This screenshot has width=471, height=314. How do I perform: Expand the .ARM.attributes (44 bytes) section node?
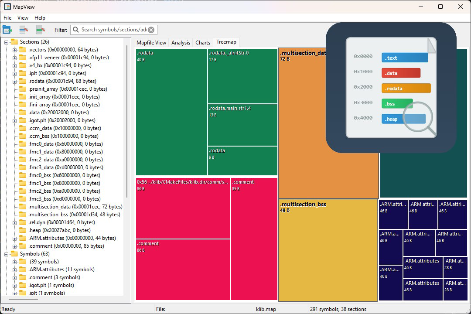click(x=14, y=238)
